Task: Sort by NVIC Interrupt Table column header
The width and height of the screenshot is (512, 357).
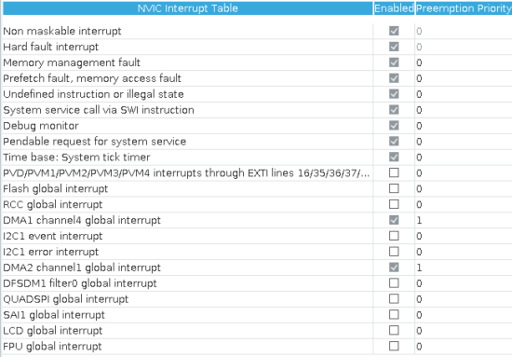Action: tap(187, 8)
